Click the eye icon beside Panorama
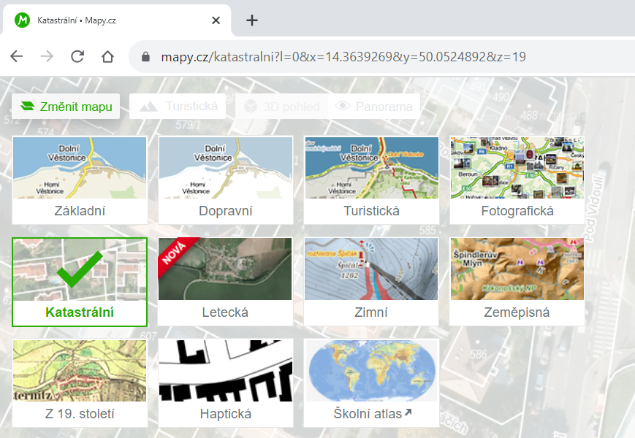 coord(343,106)
